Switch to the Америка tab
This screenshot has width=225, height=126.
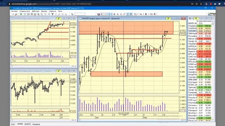click(36, 124)
